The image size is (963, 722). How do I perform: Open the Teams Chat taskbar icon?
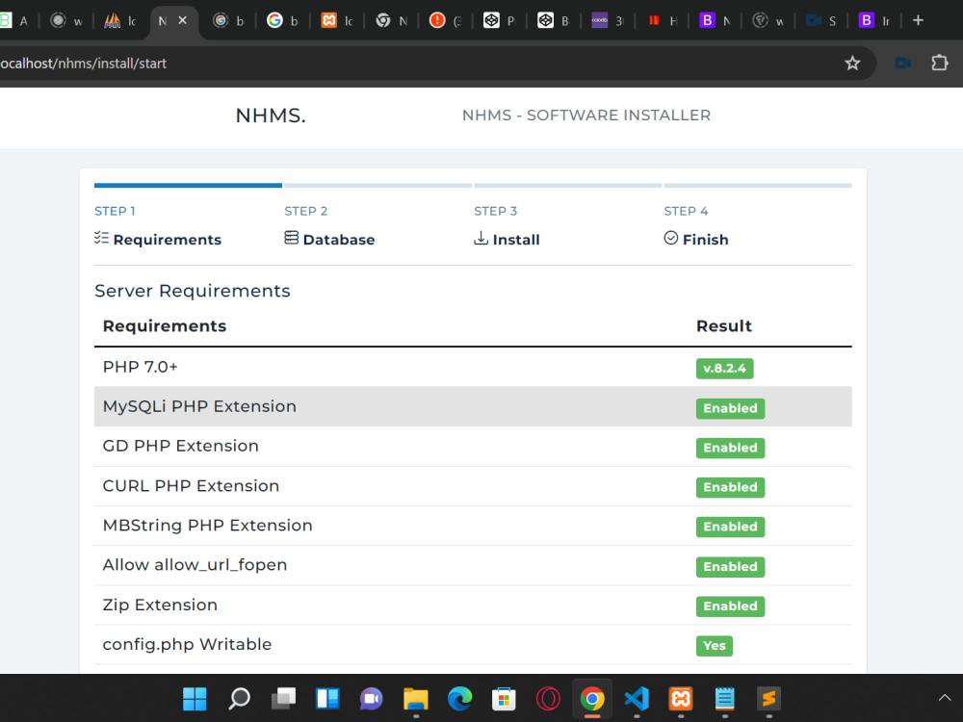coord(371,699)
